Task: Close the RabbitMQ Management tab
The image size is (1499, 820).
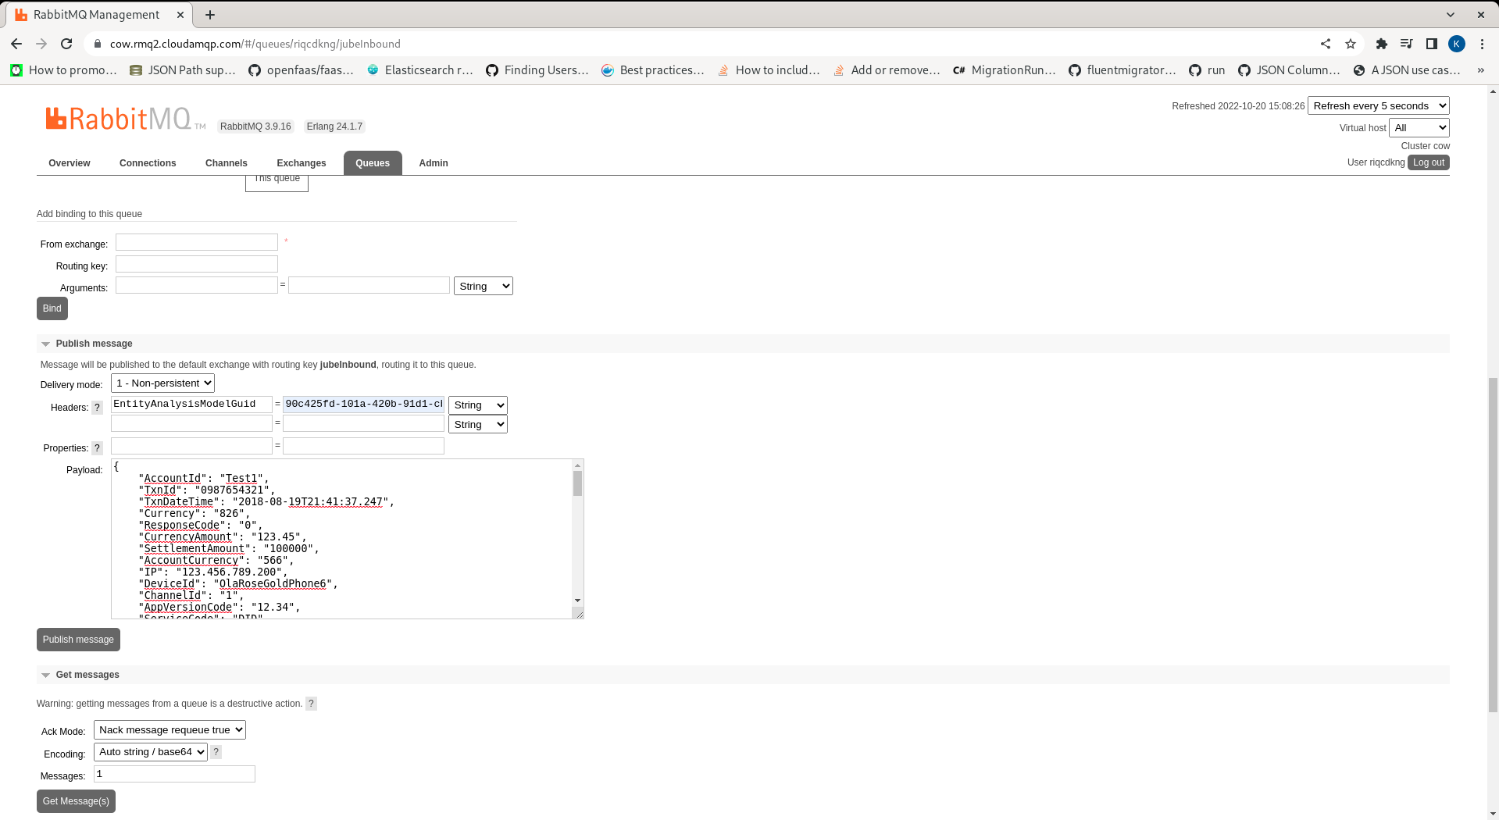Action: [x=180, y=15]
